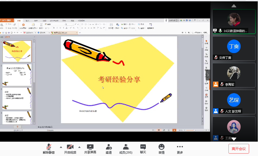Start screen sharing with 共享屏幕 icon

click(x=90, y=147)
